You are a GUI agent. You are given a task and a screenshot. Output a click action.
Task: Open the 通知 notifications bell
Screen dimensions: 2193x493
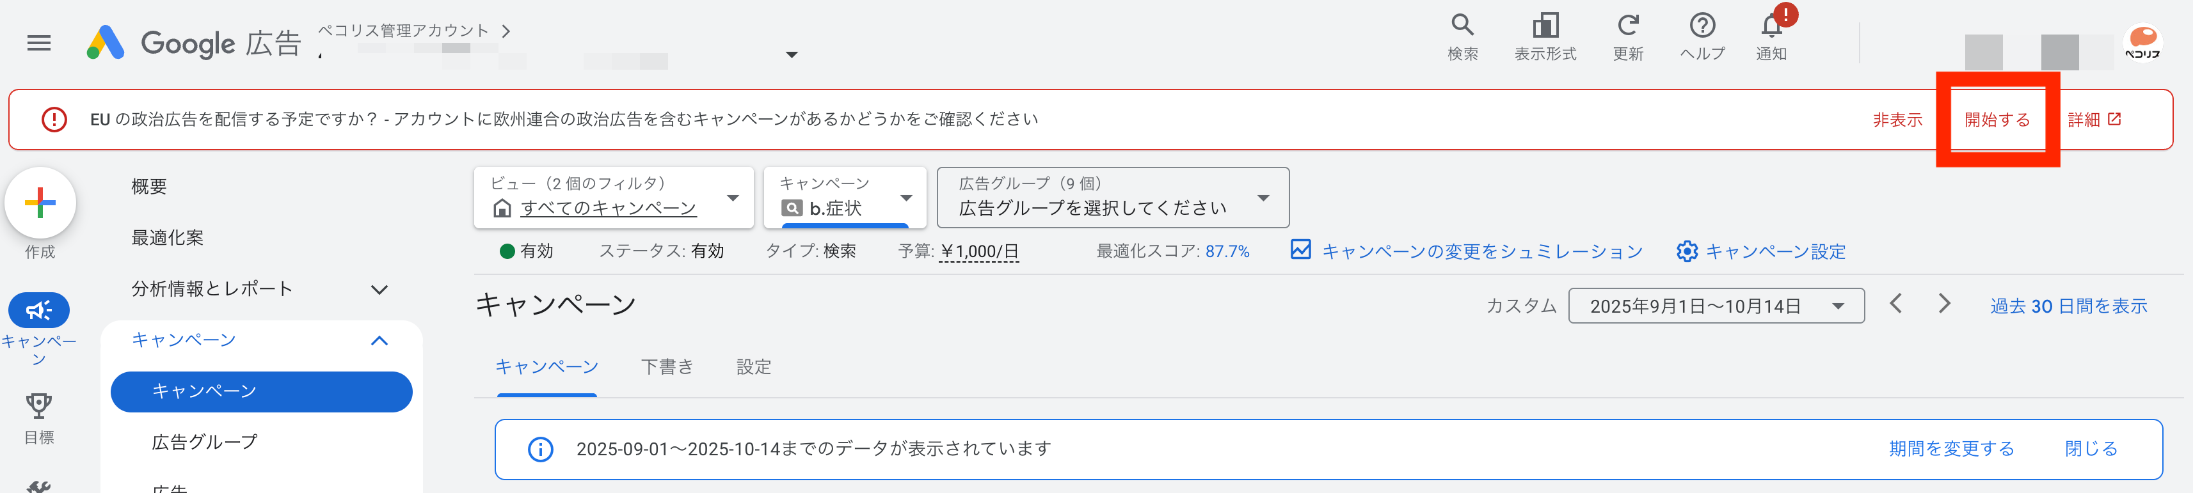click(x=1771, y=26)
